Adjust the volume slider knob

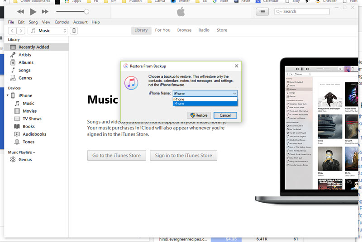pyautogui.click(x=86, y=12)
